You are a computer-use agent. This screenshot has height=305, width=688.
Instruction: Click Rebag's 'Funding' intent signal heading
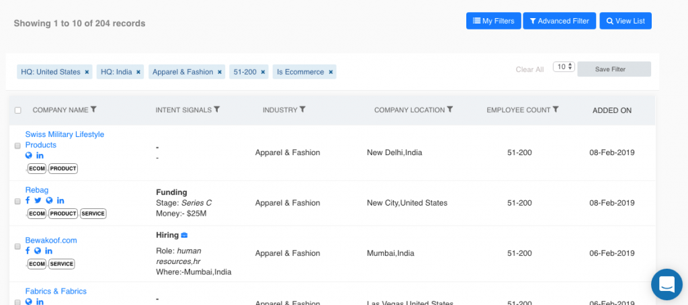pyautogui.click(x=171, y=192)
